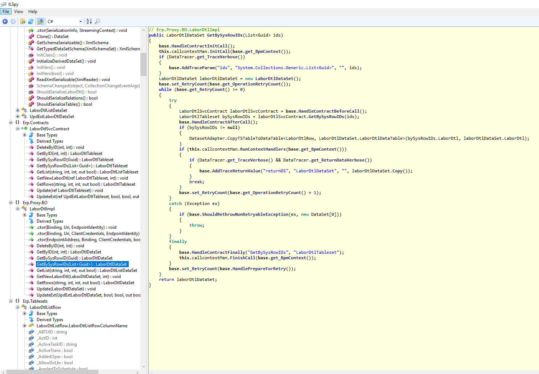The image size is (539, 374).
Task: Click the tree's horizontal scrollbar thumb
Action: pyautogui.click(x=53, y=372)
